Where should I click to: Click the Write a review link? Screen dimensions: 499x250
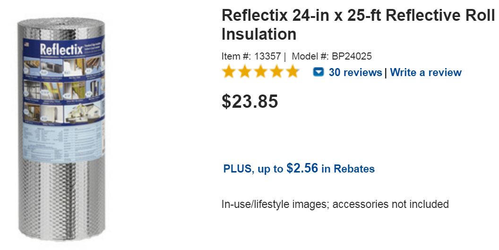(x=425, y=72)
